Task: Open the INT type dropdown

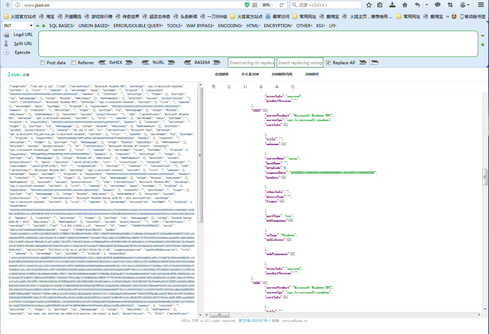Action: point(18,25)
